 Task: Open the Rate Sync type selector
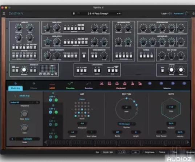pos(27,119)
